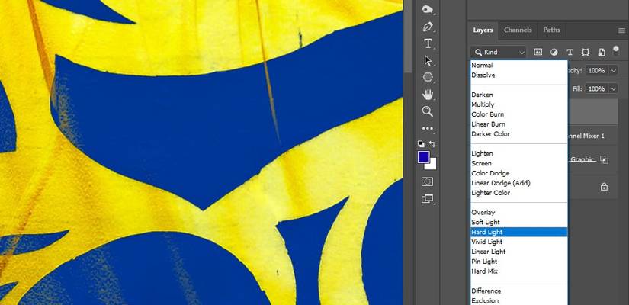The image size is (629, 305).
Task: Swap foreground and background colors
Action: pyautogui.click(x=432, y=143)
